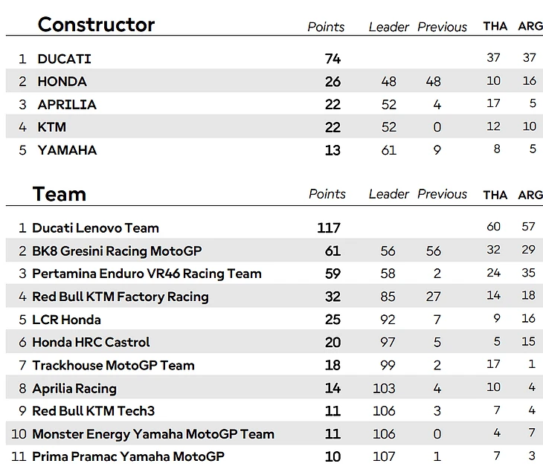543x475 pixels.
Task: Select BK8 Gresini Racing MotoGP team
Action: coord(117,251)
